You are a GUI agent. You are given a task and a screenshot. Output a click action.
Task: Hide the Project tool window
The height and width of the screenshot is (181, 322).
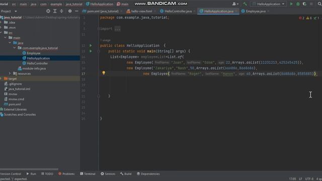tap(76, 11)
